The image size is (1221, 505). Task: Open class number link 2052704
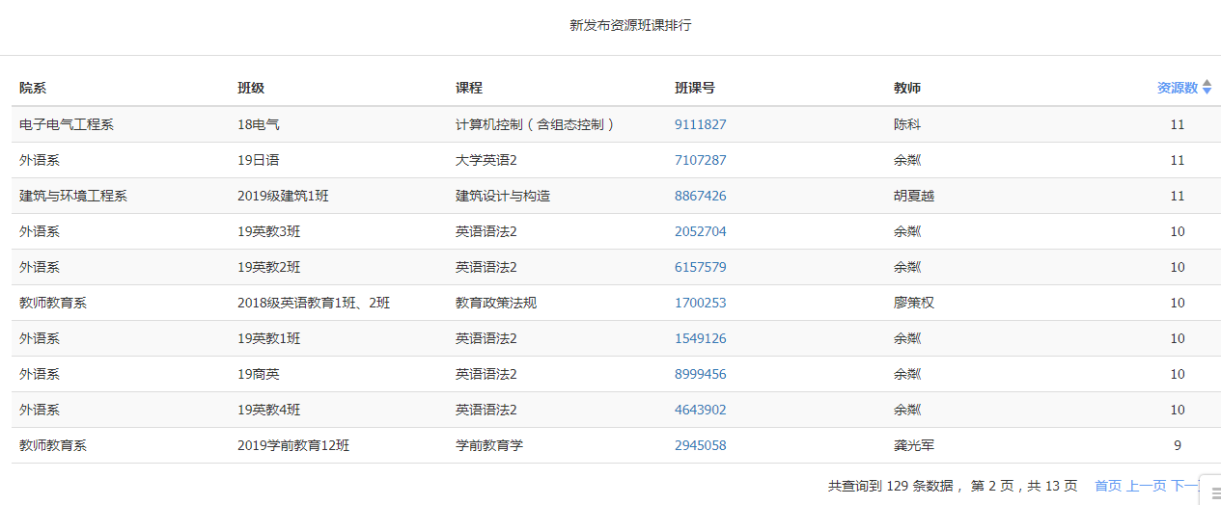pos(701,231)
